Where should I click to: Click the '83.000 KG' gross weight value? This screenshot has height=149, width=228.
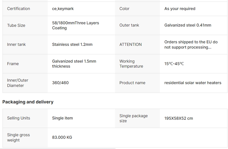tap(62, 137)
